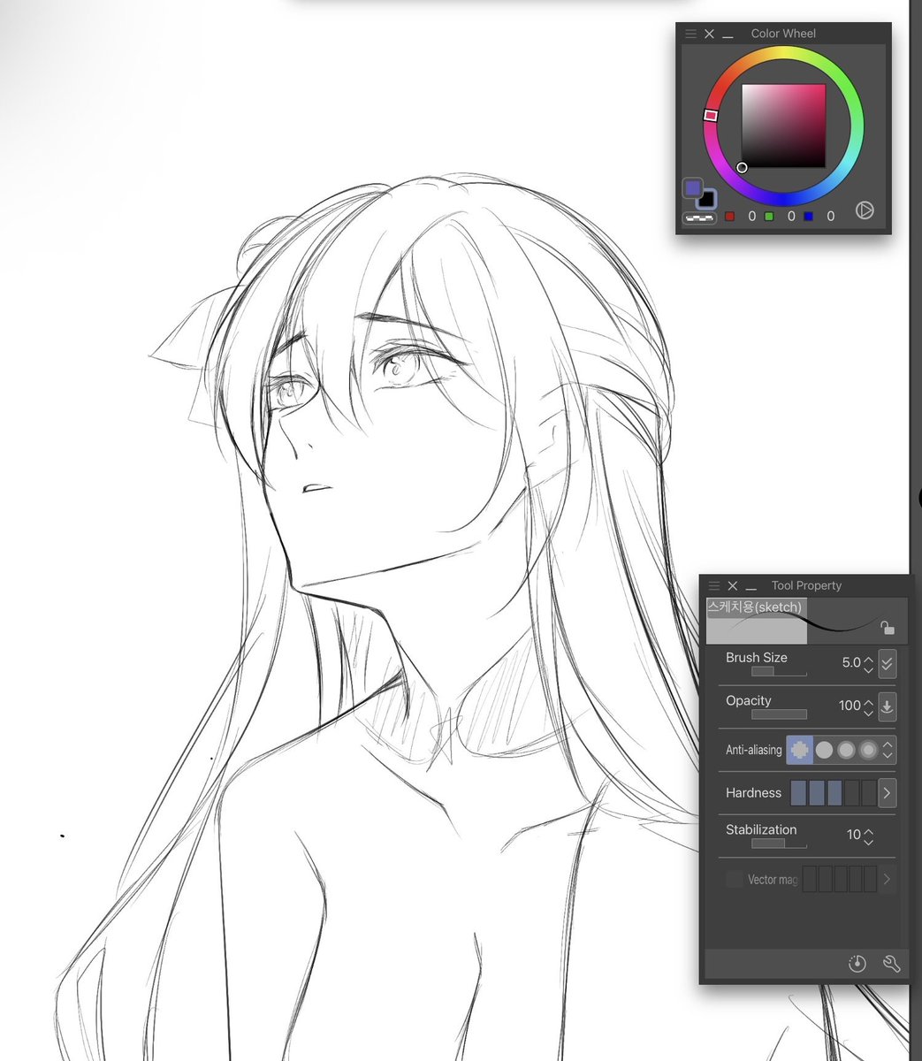
Task: Adjust the Stabilization slider
Action: [779, 843]
